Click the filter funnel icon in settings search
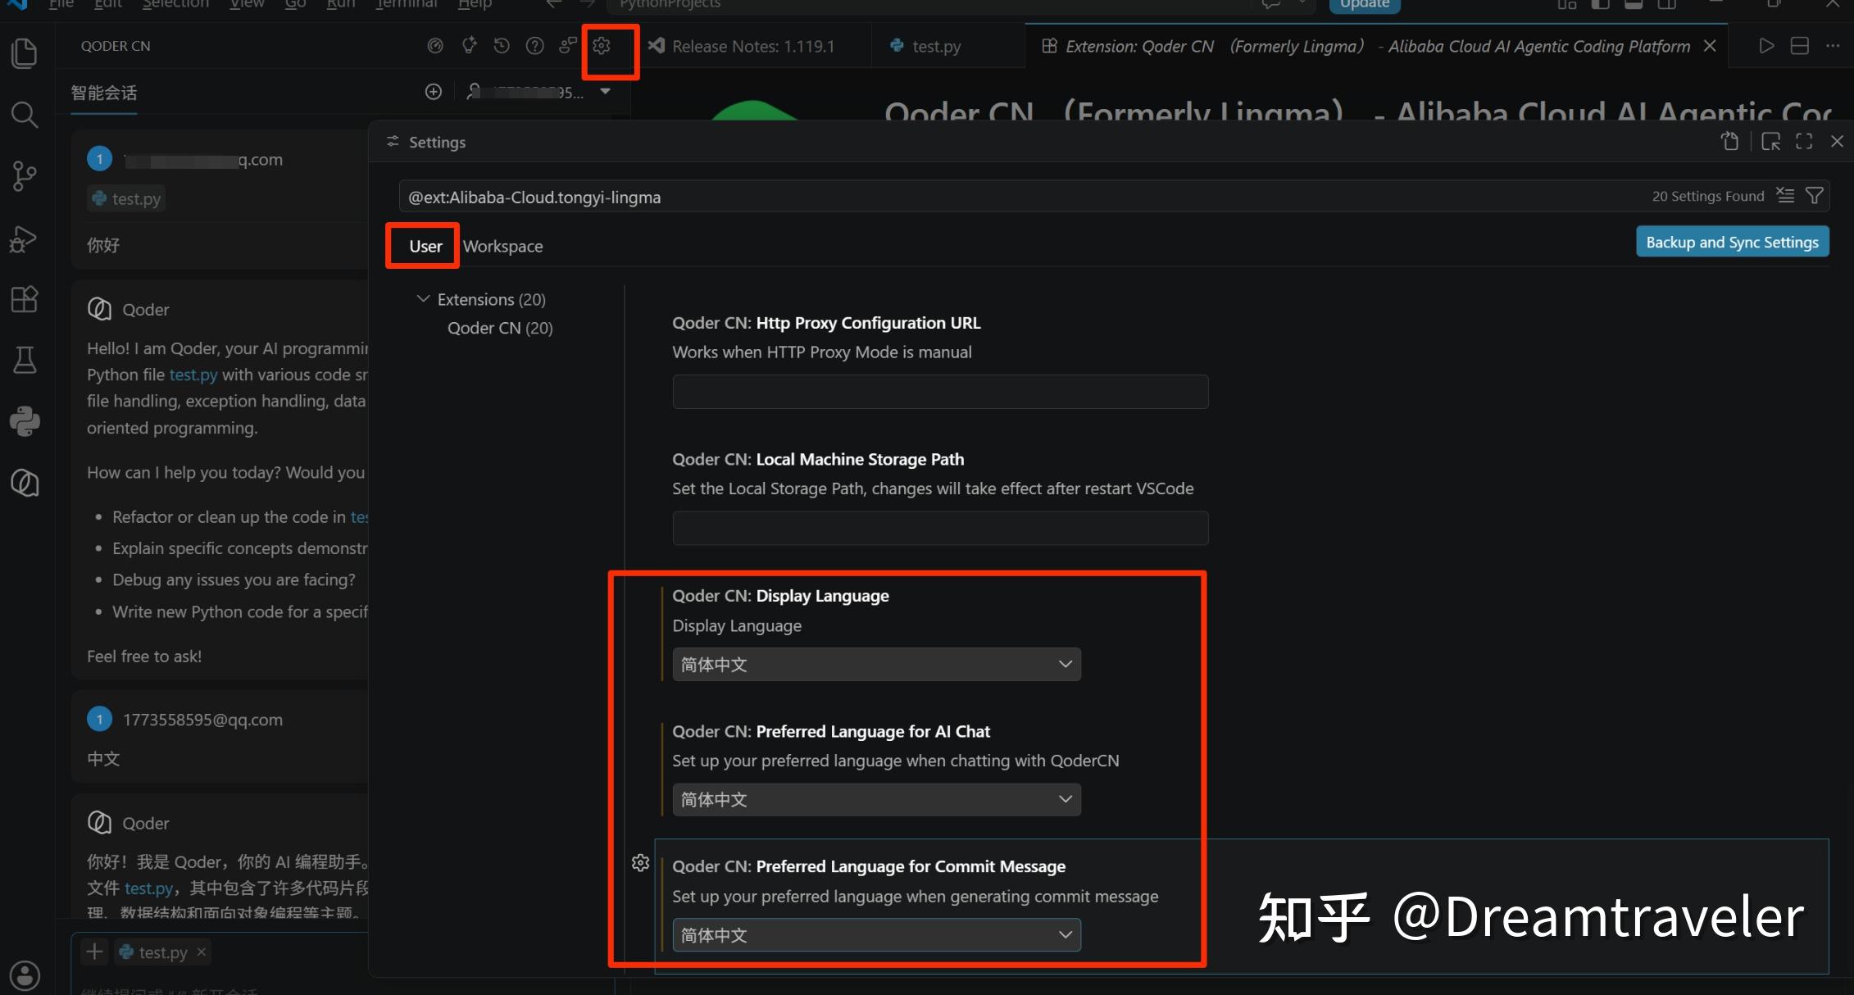The image size is (1854, 995). pyautogui.click(x=1815, y=196)
